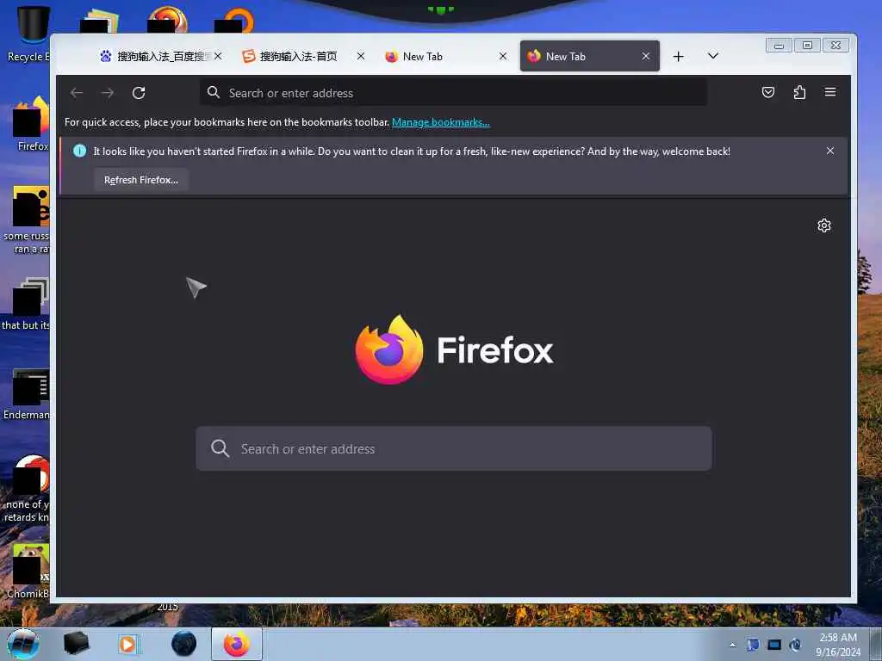Image resolution: width=882 pixels, height=661 pixels.
Task: Select the "none of y" desktop icon
Action: pyautogui.click(x=28, y=489)
